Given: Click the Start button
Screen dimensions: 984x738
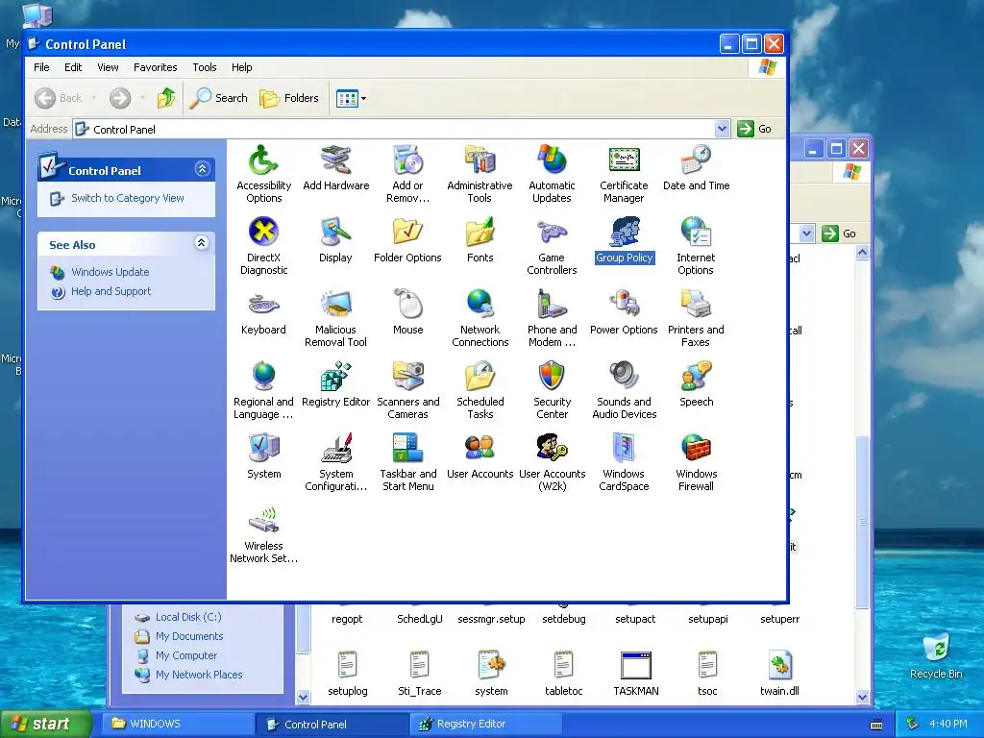Looking at the screenshot, I should (46, 725).
